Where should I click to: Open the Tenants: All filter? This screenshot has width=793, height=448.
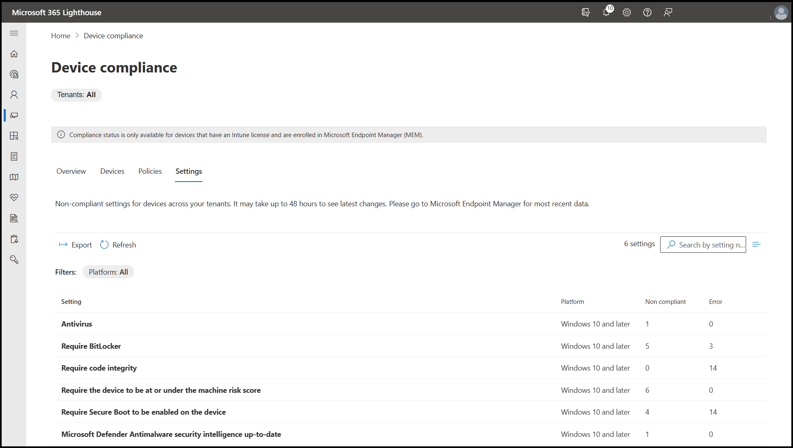(x=77, y=95)
